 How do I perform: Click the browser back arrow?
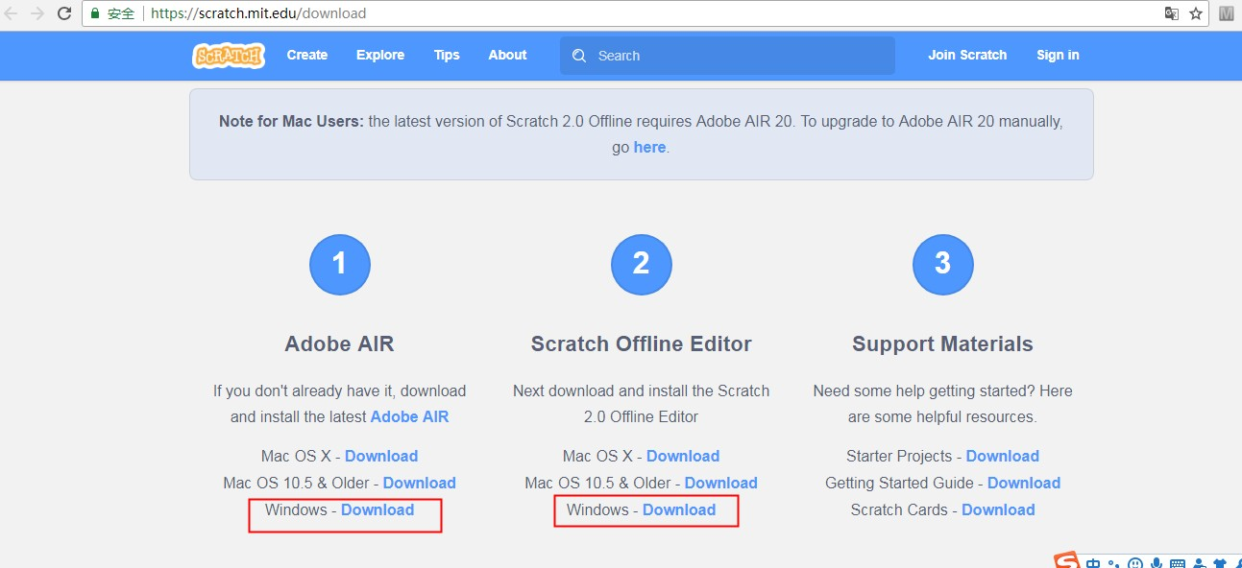12,13
